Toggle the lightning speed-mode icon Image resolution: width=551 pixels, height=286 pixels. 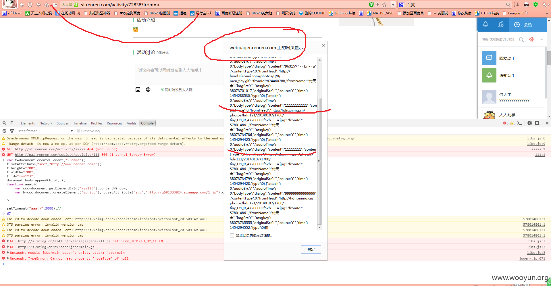point(377,5)
